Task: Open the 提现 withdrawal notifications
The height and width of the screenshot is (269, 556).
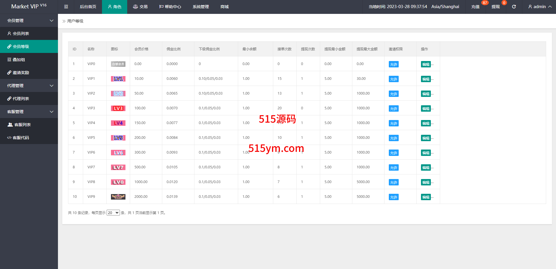Action: coord(495,7)
